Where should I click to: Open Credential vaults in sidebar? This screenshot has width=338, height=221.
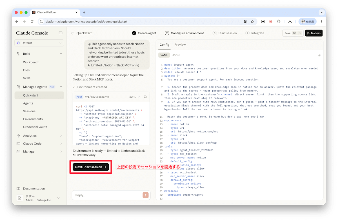pyautogui.click(x=35, y=127)
